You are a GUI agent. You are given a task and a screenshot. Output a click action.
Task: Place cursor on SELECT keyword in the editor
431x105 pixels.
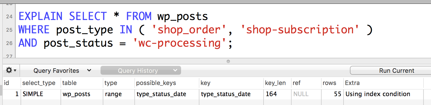click(x=88, y=16)
